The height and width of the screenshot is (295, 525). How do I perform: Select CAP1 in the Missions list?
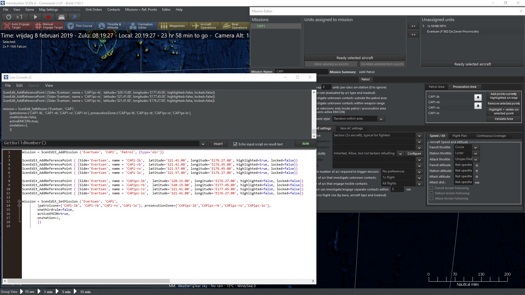[276, 26]
